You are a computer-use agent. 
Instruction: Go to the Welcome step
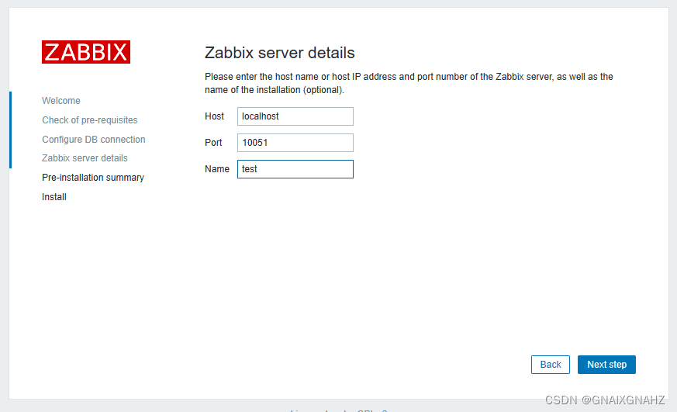coord(61,101)
